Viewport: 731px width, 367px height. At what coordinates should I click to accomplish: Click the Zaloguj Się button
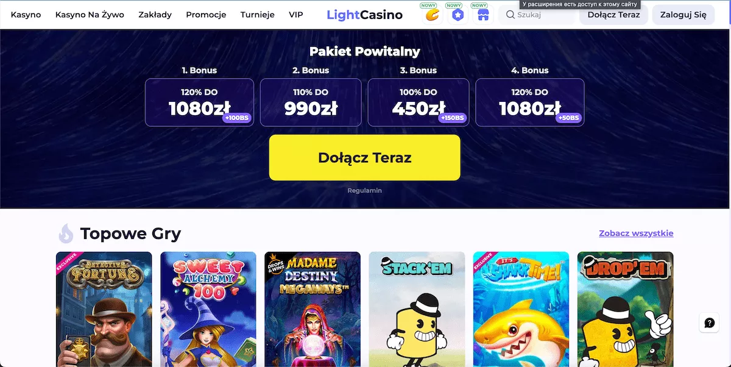pos(683,15)
